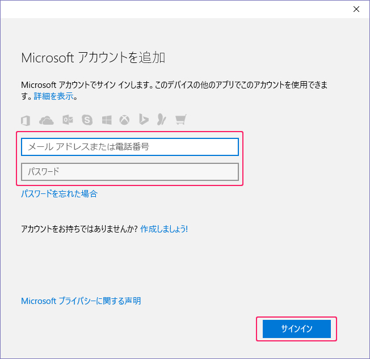Click the Bing icon
The image size is (370, 359).
tap(144, 119)
